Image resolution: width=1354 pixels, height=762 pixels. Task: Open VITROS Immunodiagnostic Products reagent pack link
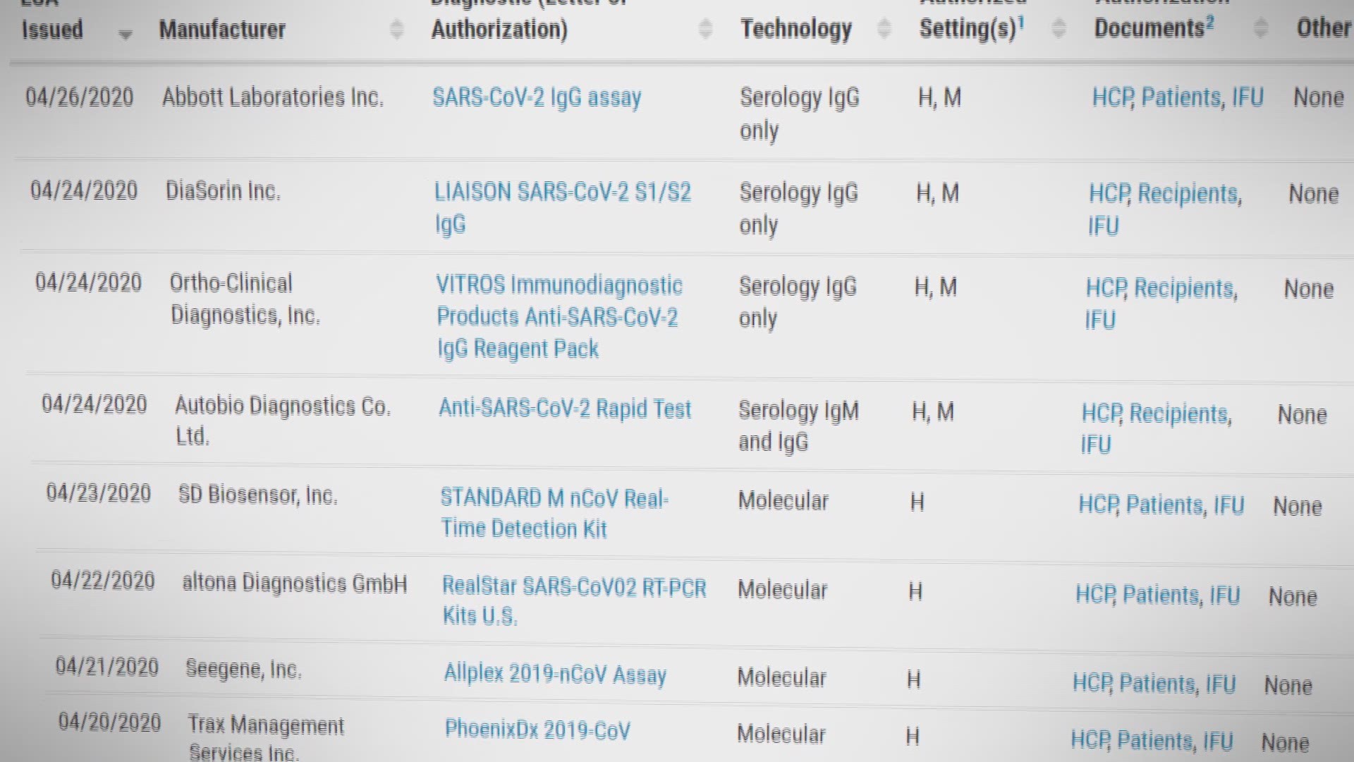point(559,317)
